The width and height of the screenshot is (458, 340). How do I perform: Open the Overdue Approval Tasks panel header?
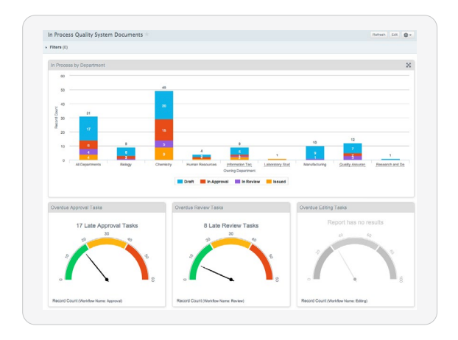pos(106,208)
